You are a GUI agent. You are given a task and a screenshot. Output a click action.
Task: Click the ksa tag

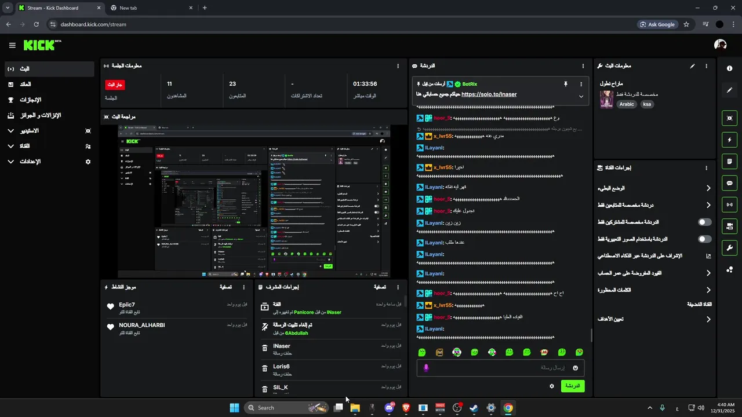(x=647, y=104)
